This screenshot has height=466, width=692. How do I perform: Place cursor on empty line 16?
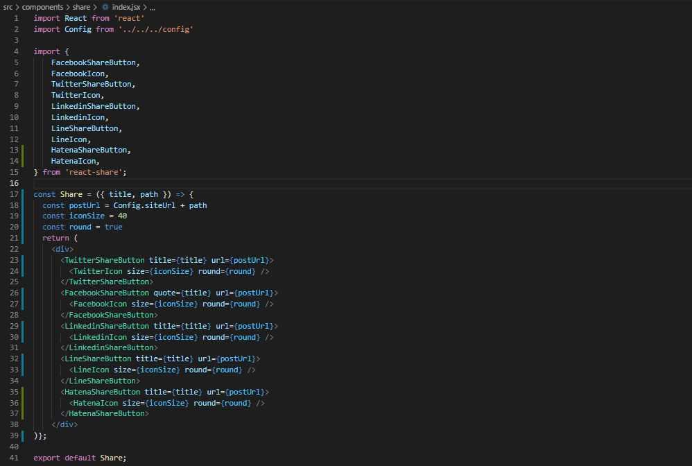coord(362,182)
